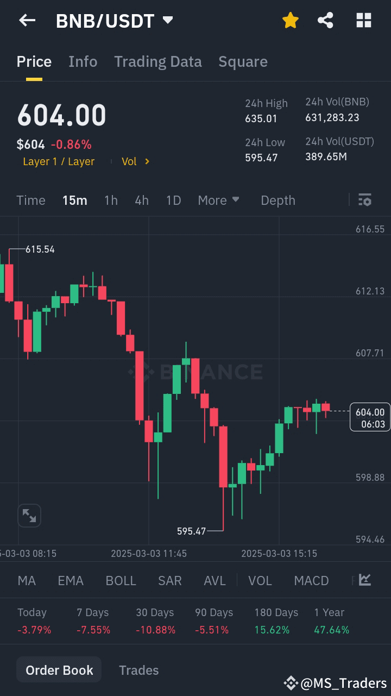Expand the More timeframe dropdown
This screenshot has width=391, height=696.
click(218, 200)
